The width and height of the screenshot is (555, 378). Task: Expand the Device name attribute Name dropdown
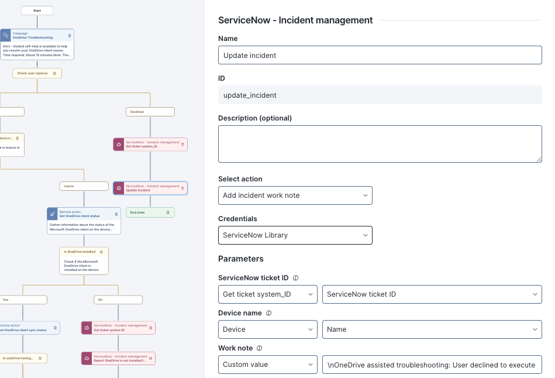432,329
